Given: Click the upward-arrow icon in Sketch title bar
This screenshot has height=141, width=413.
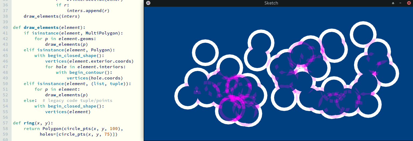Looking at the screenshot, I should [393, 3].
